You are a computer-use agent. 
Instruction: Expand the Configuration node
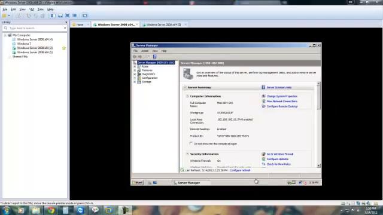coord(135,78)
